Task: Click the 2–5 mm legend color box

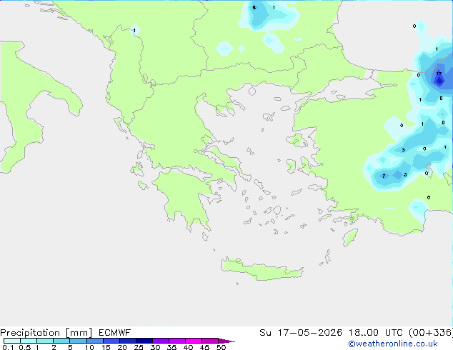Action: 61,341
